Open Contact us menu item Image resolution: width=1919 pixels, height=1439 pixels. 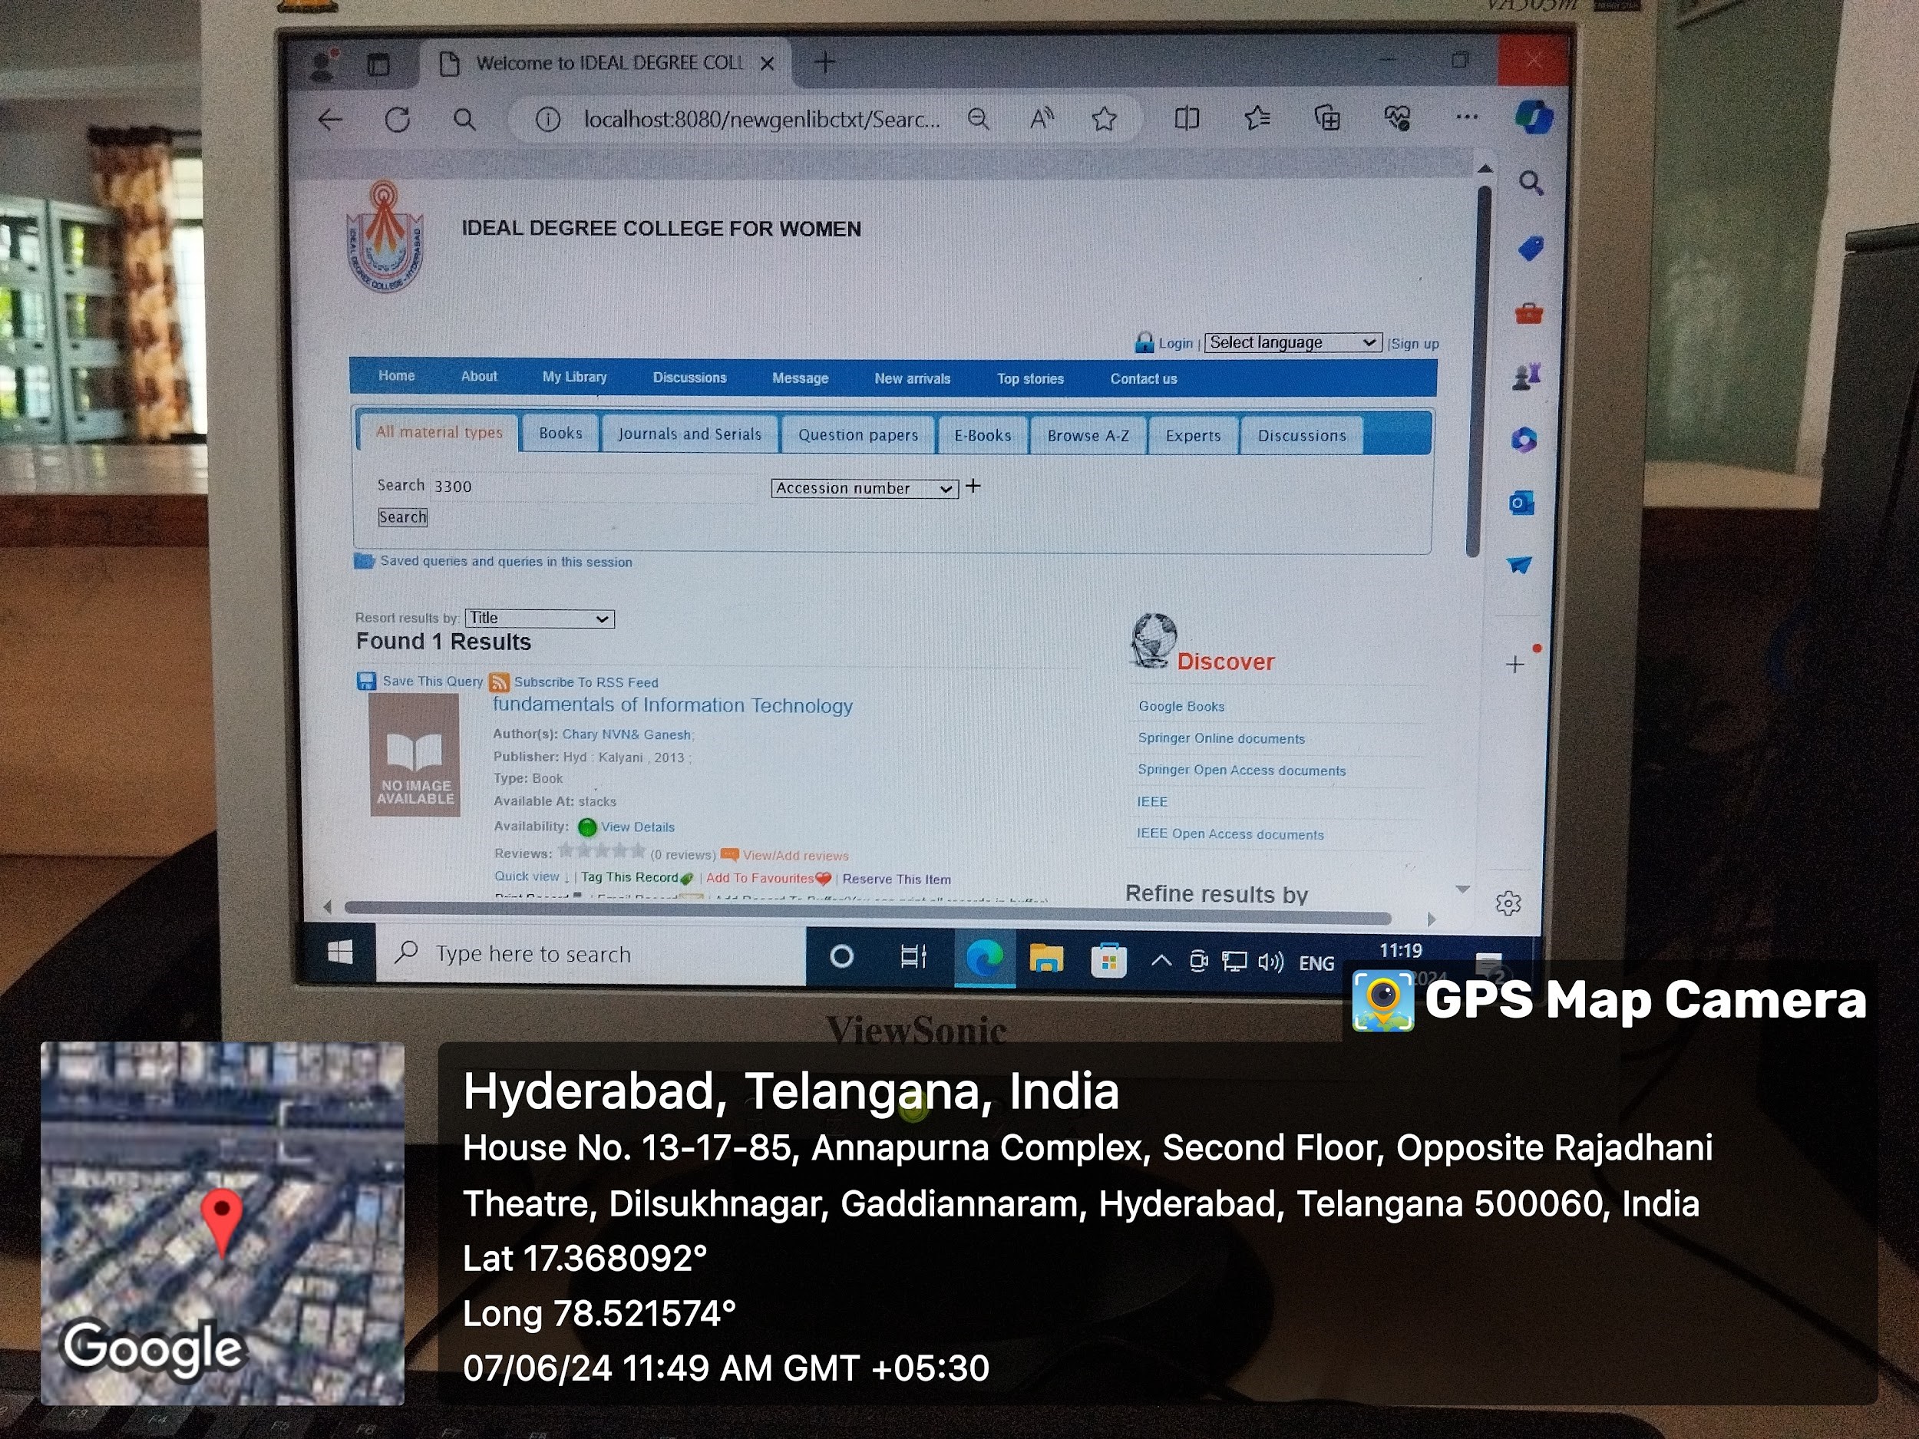pos(1144,379)
